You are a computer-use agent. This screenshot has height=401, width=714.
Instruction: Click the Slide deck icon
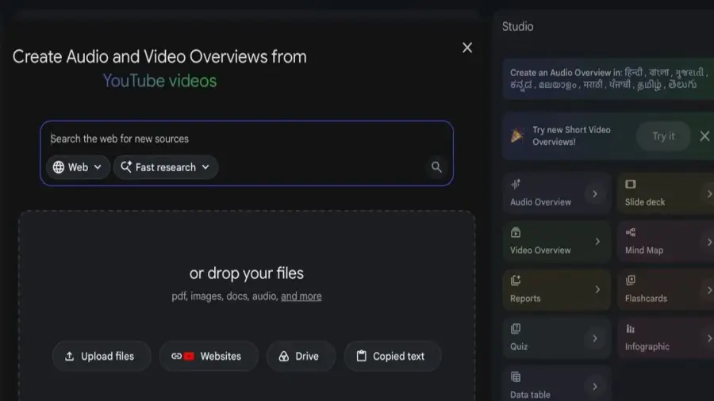(630, 184)
